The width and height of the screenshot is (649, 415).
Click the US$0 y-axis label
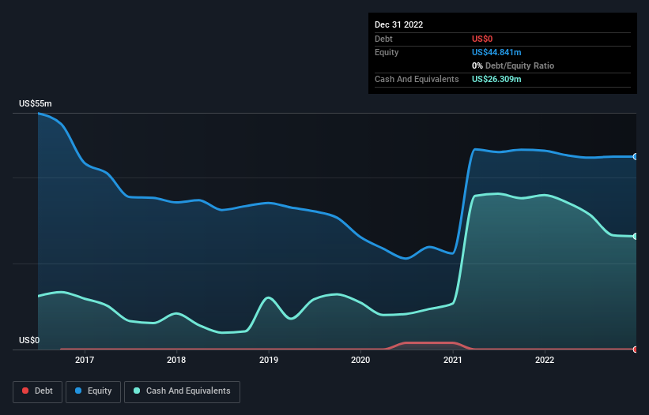tap(29, 340)
